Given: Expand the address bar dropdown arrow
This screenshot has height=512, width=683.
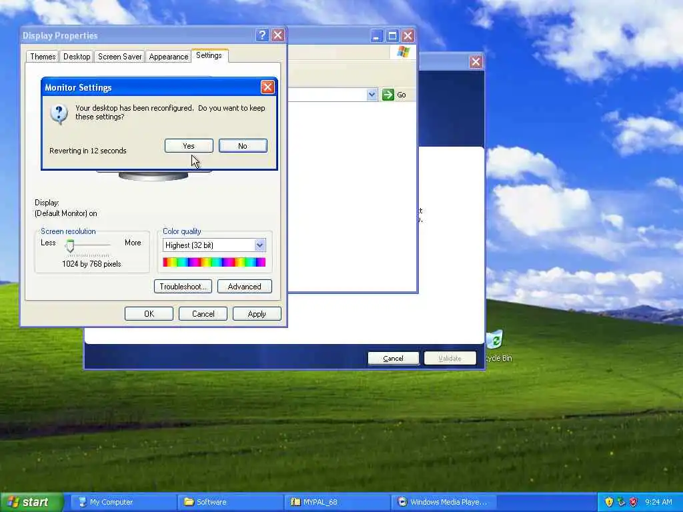Looking at the screenshot, I should (372, 95).
